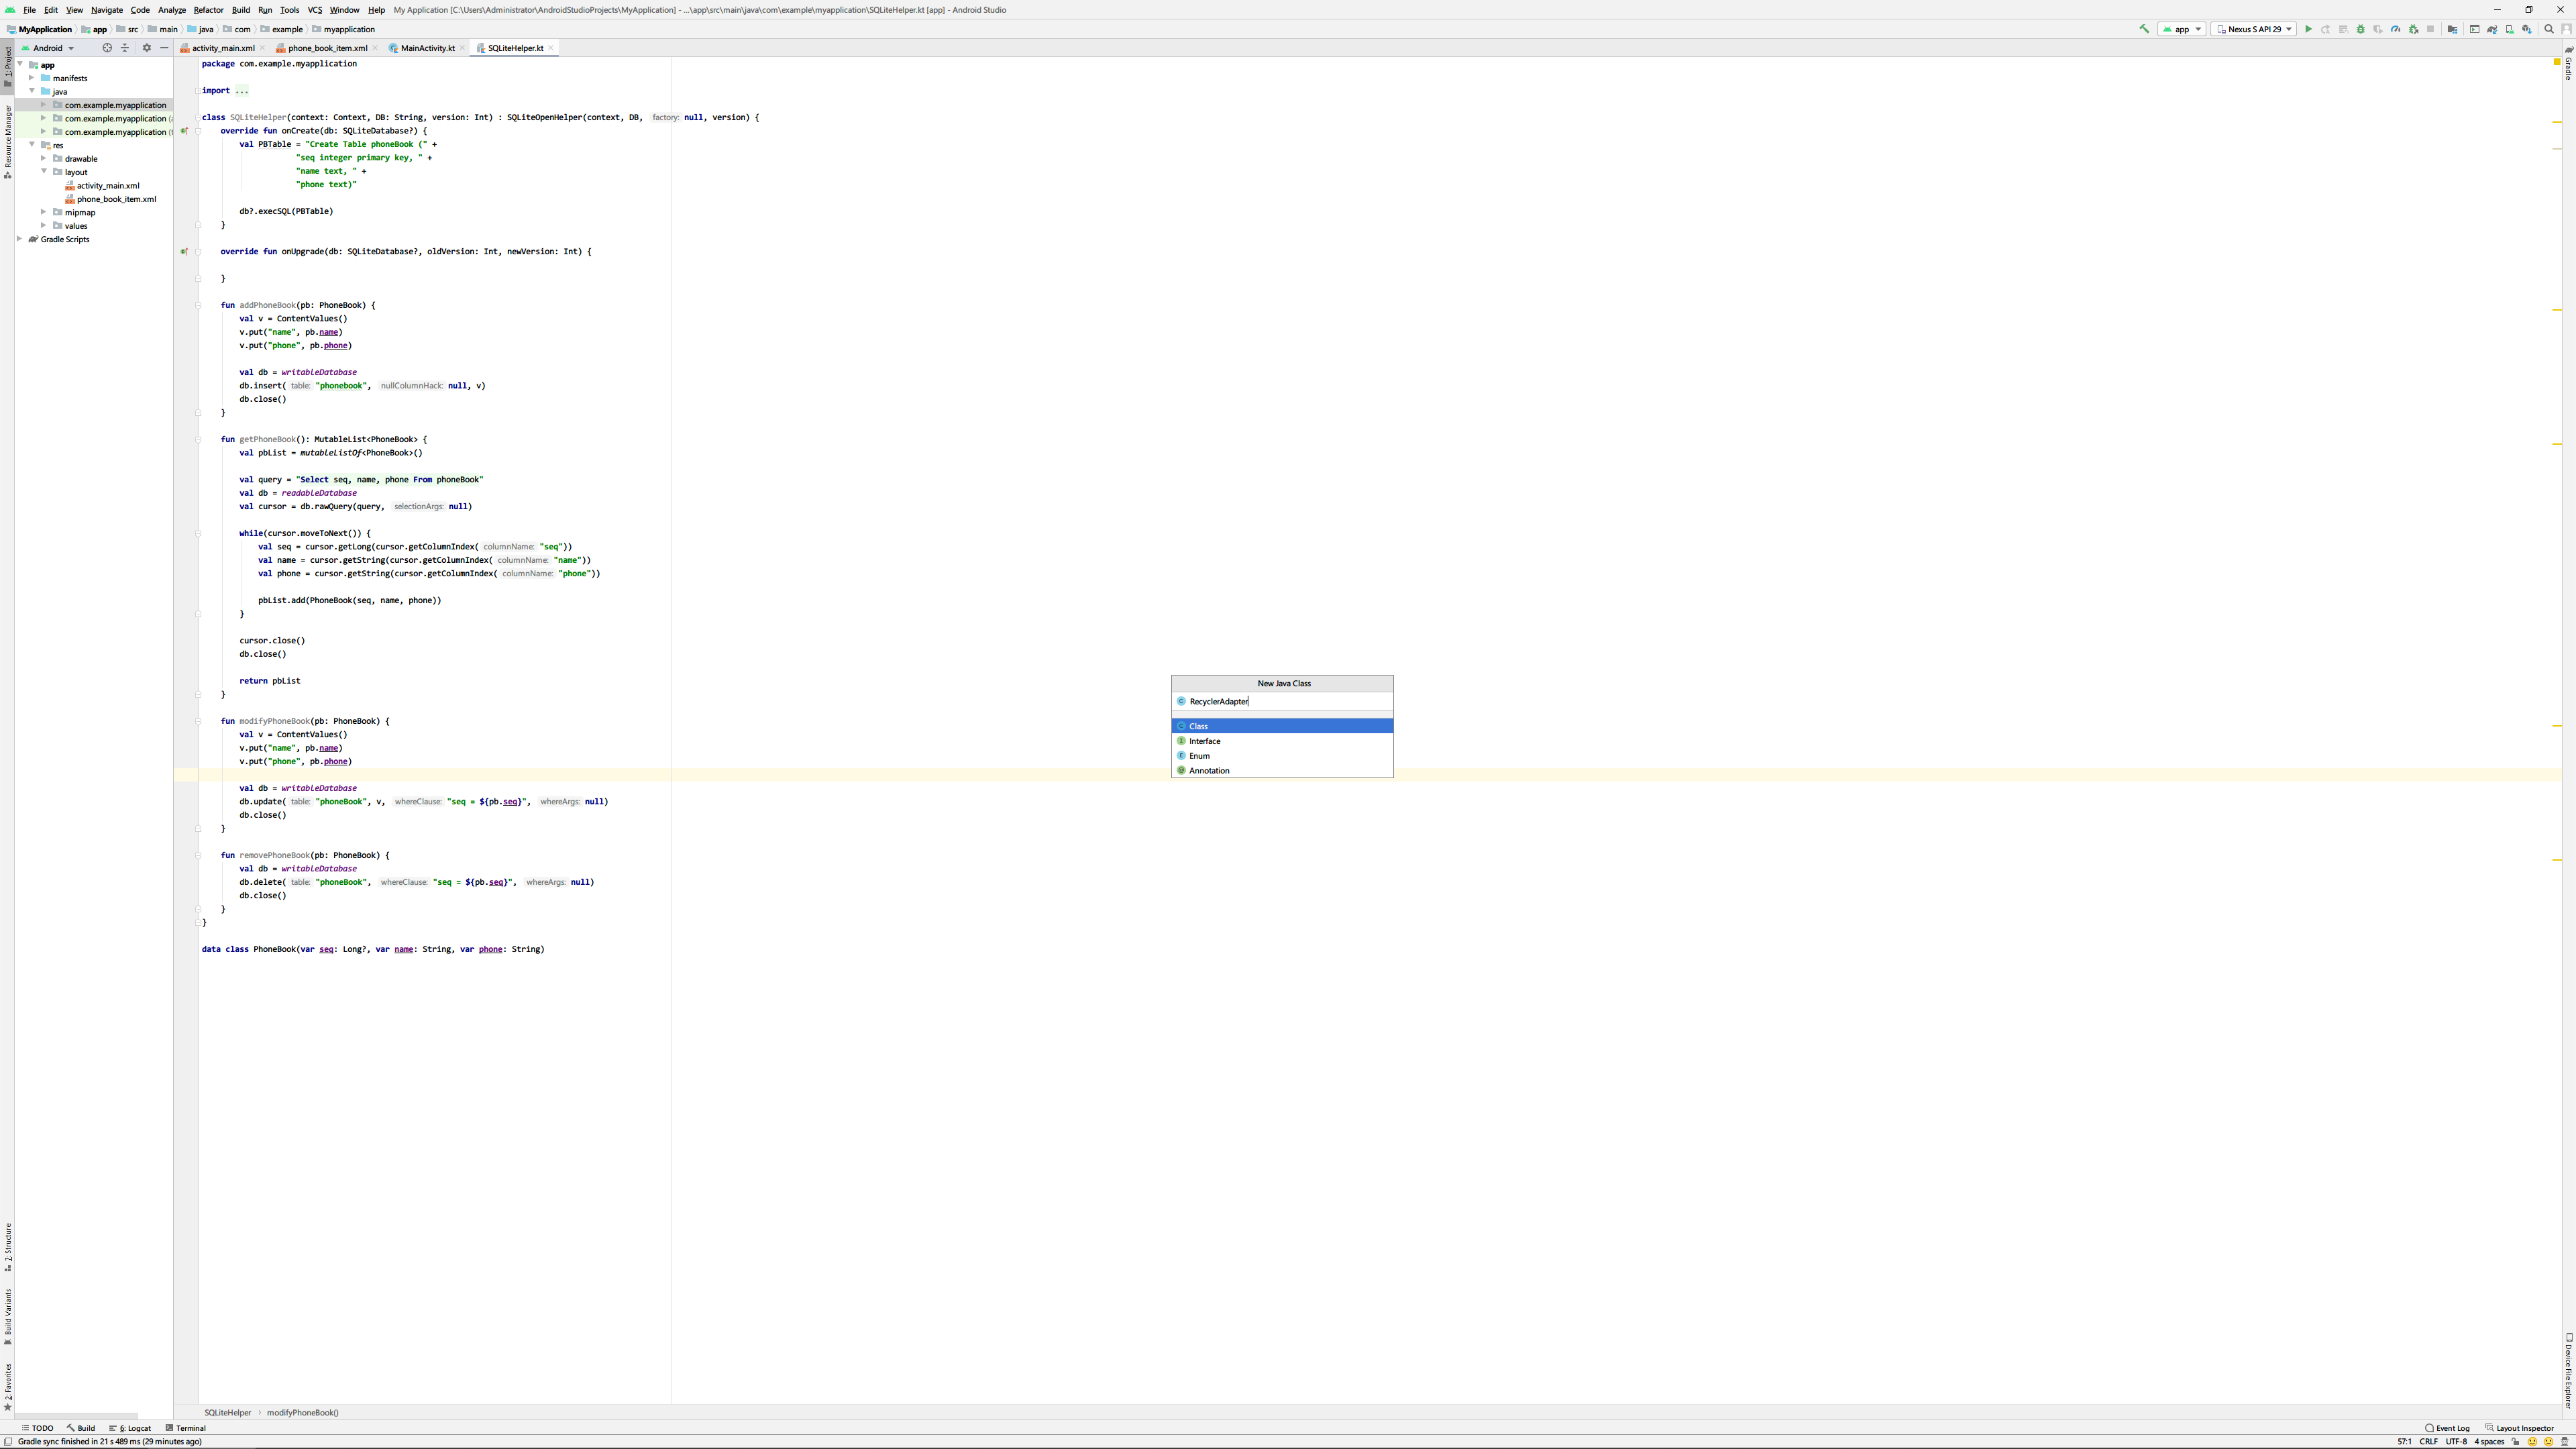Collapse the layout folder in tree
Screen dimensions: 2576x1449
click(x=44, y=172)
